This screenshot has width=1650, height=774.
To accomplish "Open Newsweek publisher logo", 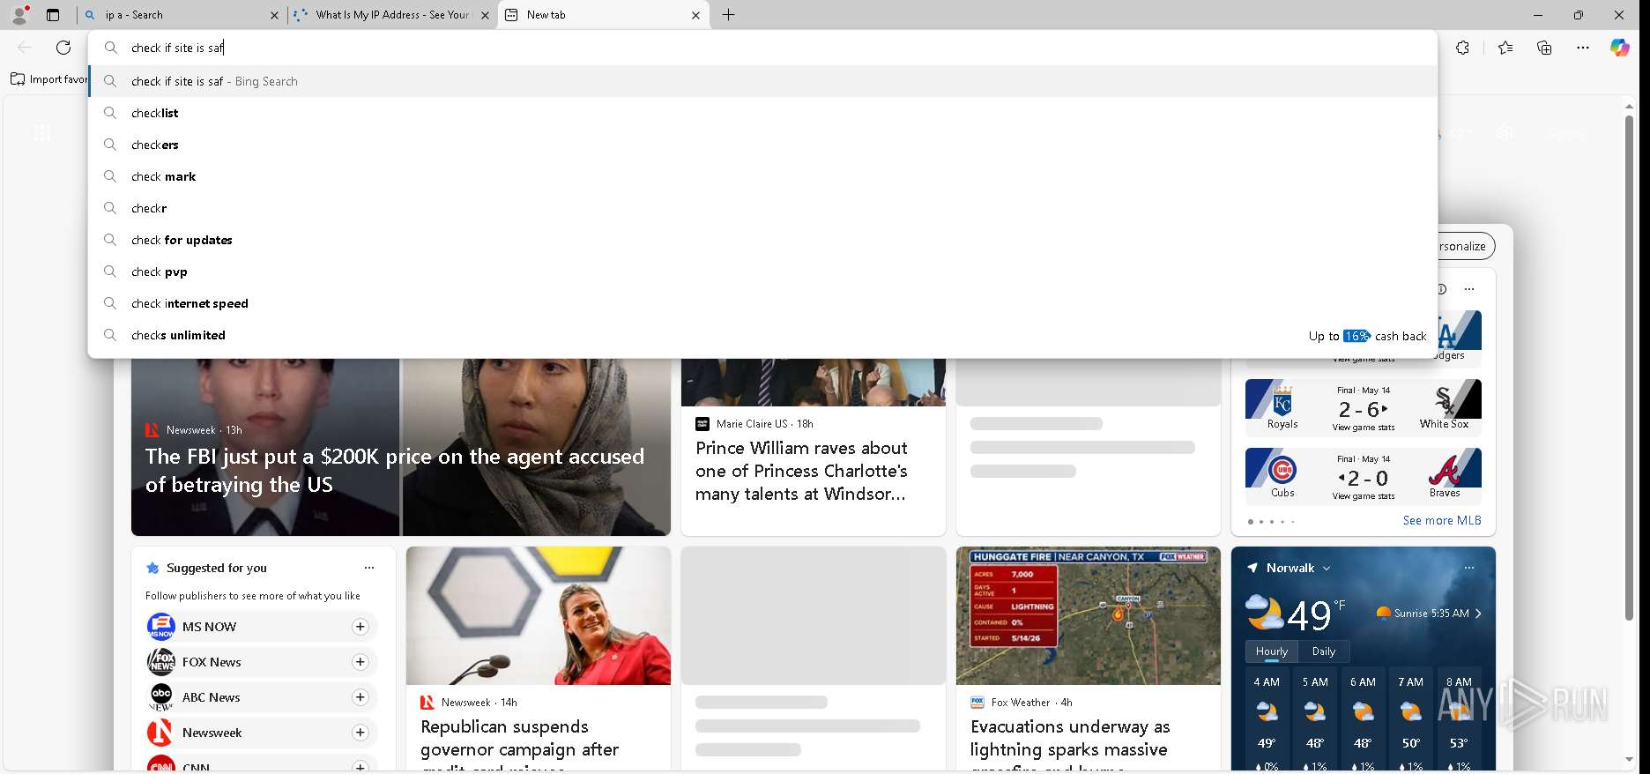I will (x=160, y=733).
